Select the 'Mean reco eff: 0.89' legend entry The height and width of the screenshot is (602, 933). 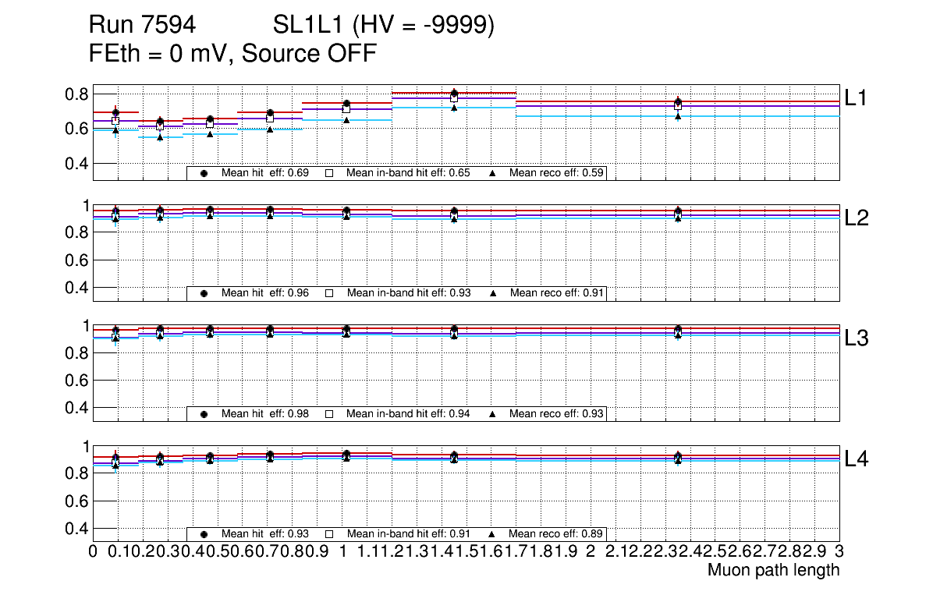tap(557, 534)
